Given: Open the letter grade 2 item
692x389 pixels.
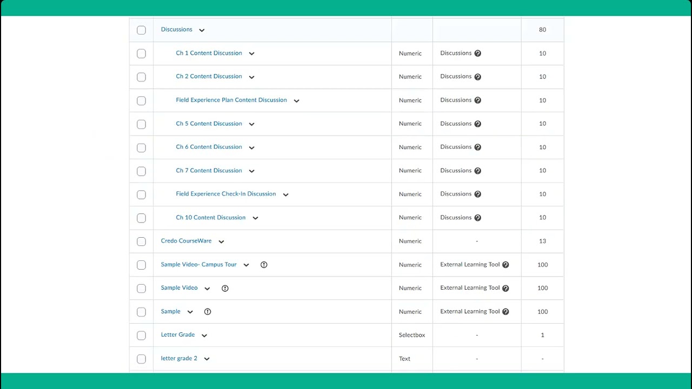Looking at the screenshot, I should click(179, 359).
